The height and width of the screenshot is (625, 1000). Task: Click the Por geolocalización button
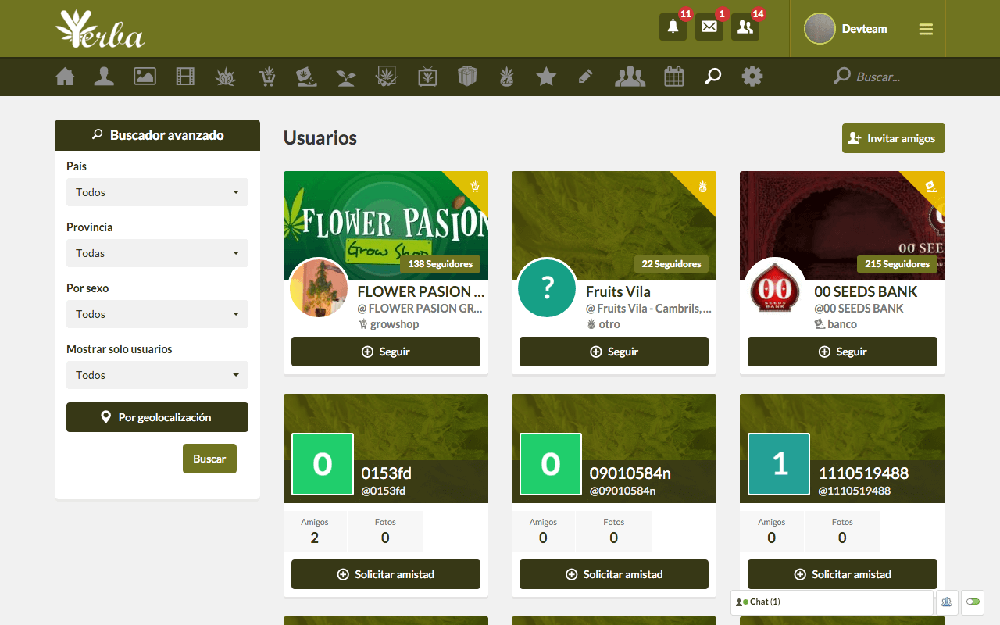[x=157, y=417]
